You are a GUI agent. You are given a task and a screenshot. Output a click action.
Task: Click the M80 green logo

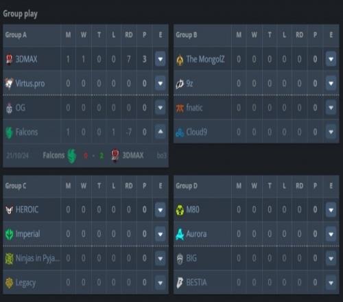[180, 210]
